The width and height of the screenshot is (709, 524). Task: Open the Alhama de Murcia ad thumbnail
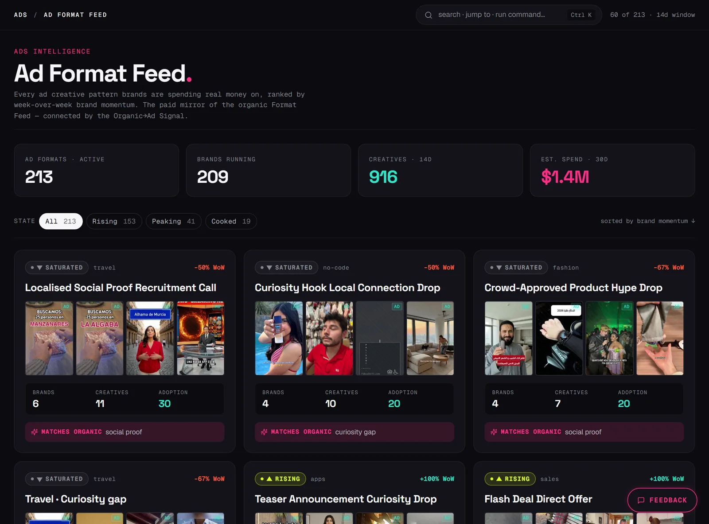pyautogui.click(x=150, y=338)
